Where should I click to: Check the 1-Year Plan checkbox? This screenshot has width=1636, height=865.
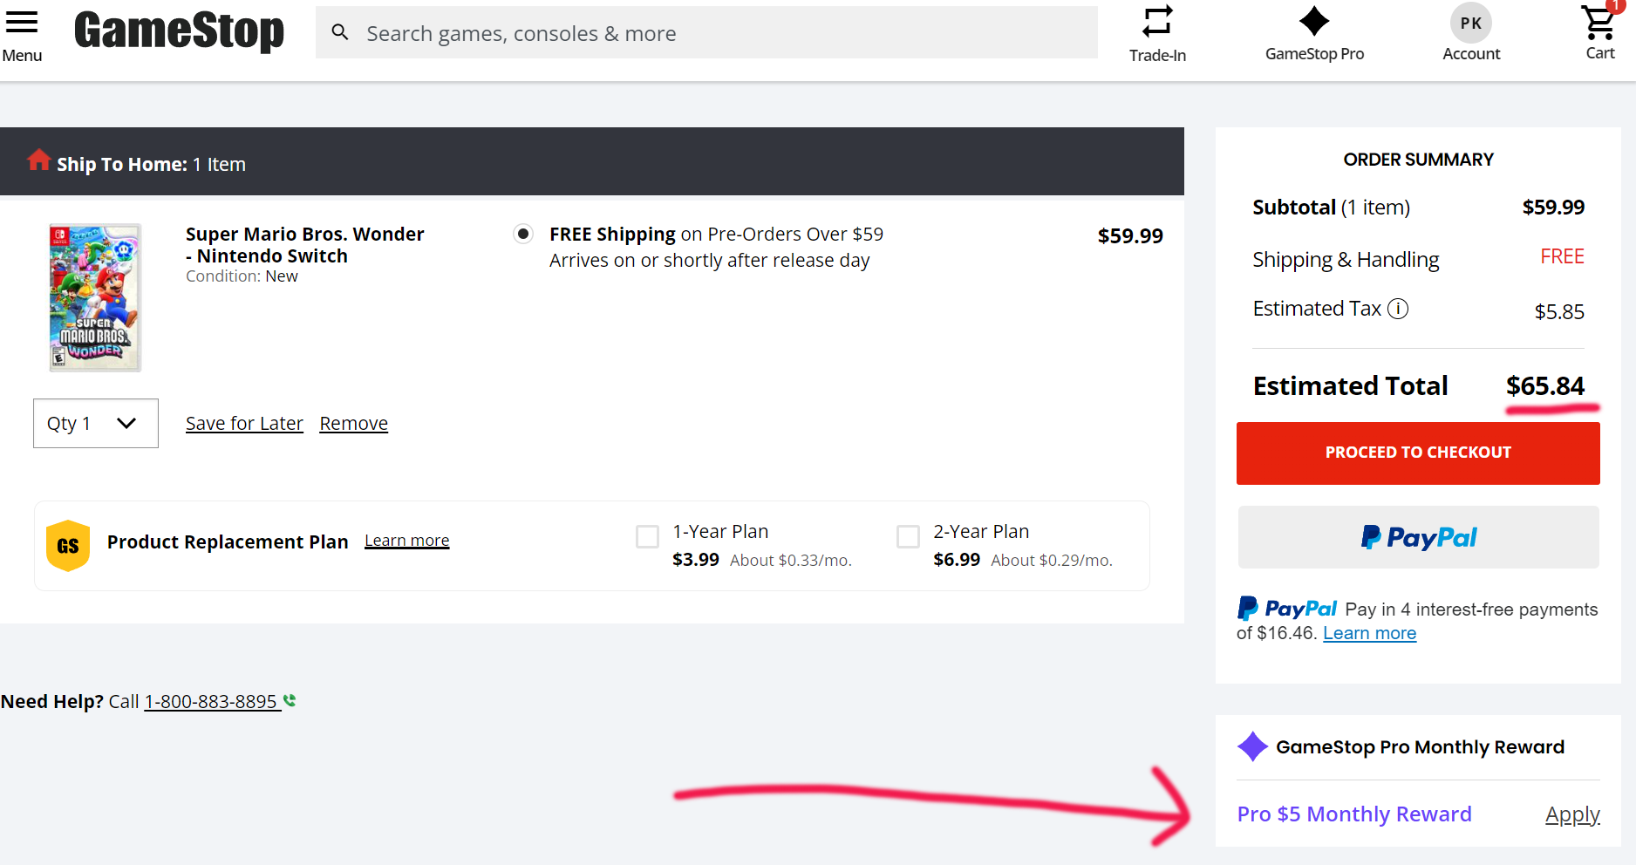tap(647, 536)
